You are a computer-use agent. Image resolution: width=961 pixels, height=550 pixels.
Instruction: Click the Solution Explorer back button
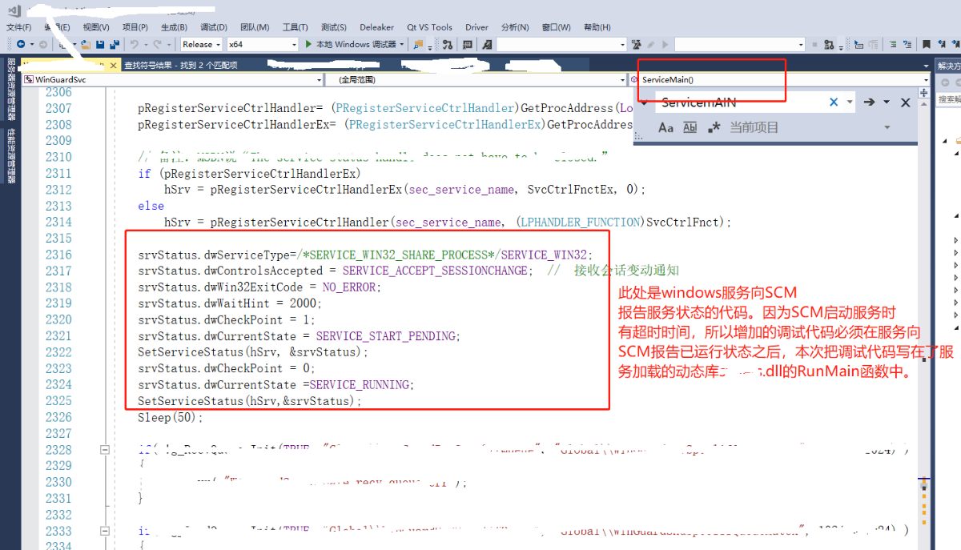coord(946,82)
